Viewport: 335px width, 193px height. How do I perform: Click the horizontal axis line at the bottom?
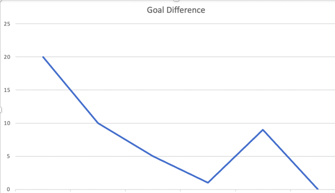(x=175, y=189)
